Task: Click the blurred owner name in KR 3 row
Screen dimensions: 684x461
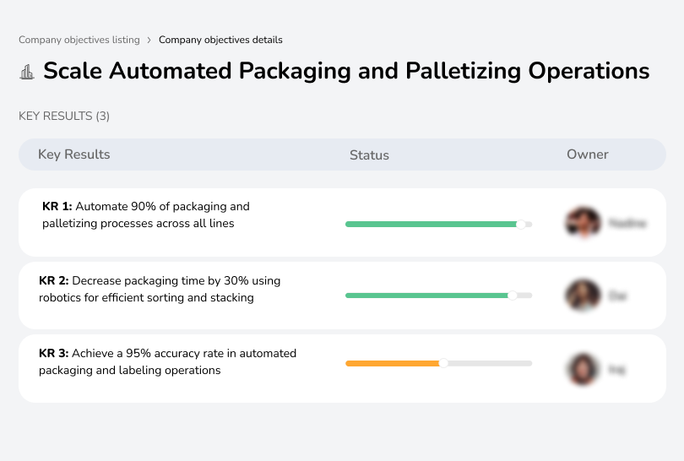Action: [616, 370]
